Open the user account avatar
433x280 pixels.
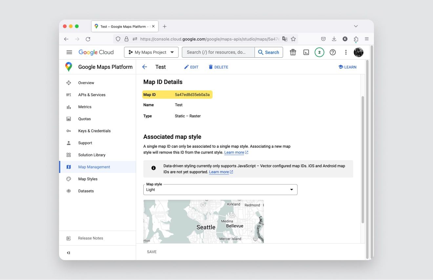click(x=359, y=52)
